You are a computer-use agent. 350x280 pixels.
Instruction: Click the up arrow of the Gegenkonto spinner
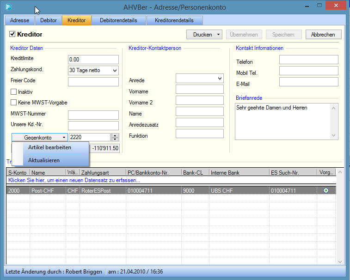pyautogui.click(x=116, y=135)
